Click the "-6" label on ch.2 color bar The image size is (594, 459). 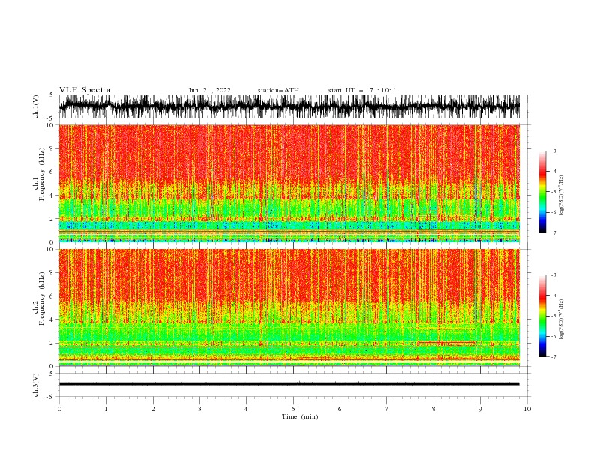click(553, 336)
